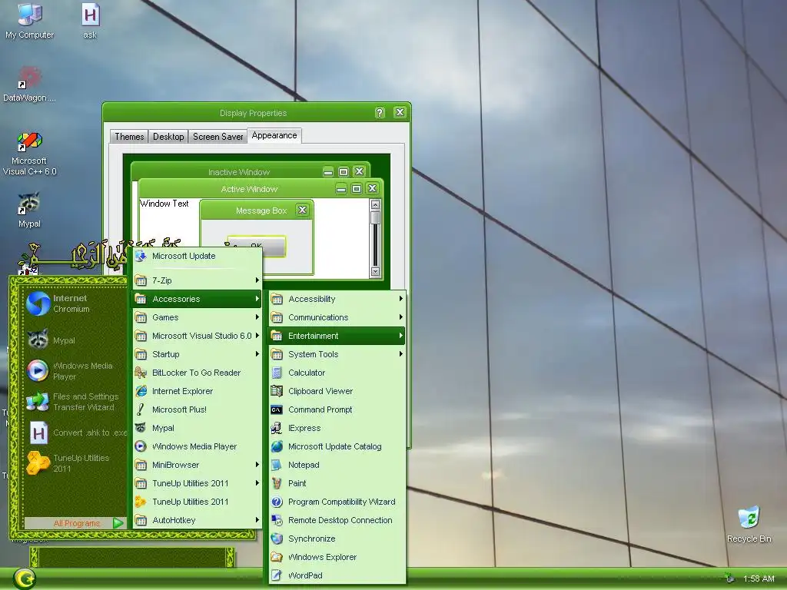Launch Microsoft Visual C++ 6.0 shortcut
Image resolution: width=787 pixels, height=590 pixels.
pyautogui.click(x=29, y=153)
